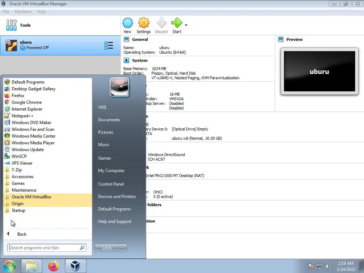364x273 pixels.
Task: Click the volume speaker tray icon
Action: [x=328, y=266]
